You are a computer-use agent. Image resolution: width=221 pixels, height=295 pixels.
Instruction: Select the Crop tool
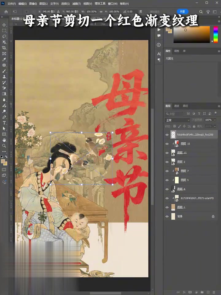pyautogui.click(x=4, y=48)
